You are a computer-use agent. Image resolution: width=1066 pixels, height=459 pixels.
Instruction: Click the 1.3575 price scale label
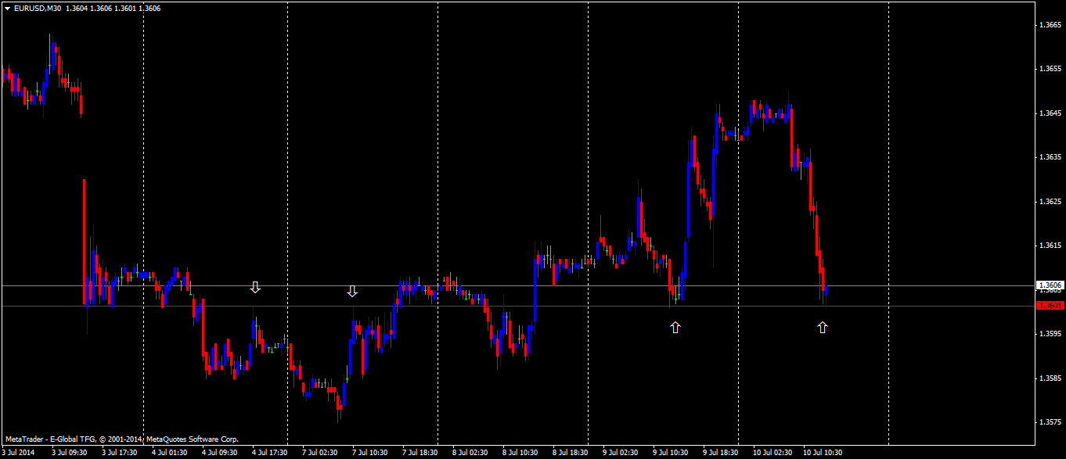pos(1049,422)
